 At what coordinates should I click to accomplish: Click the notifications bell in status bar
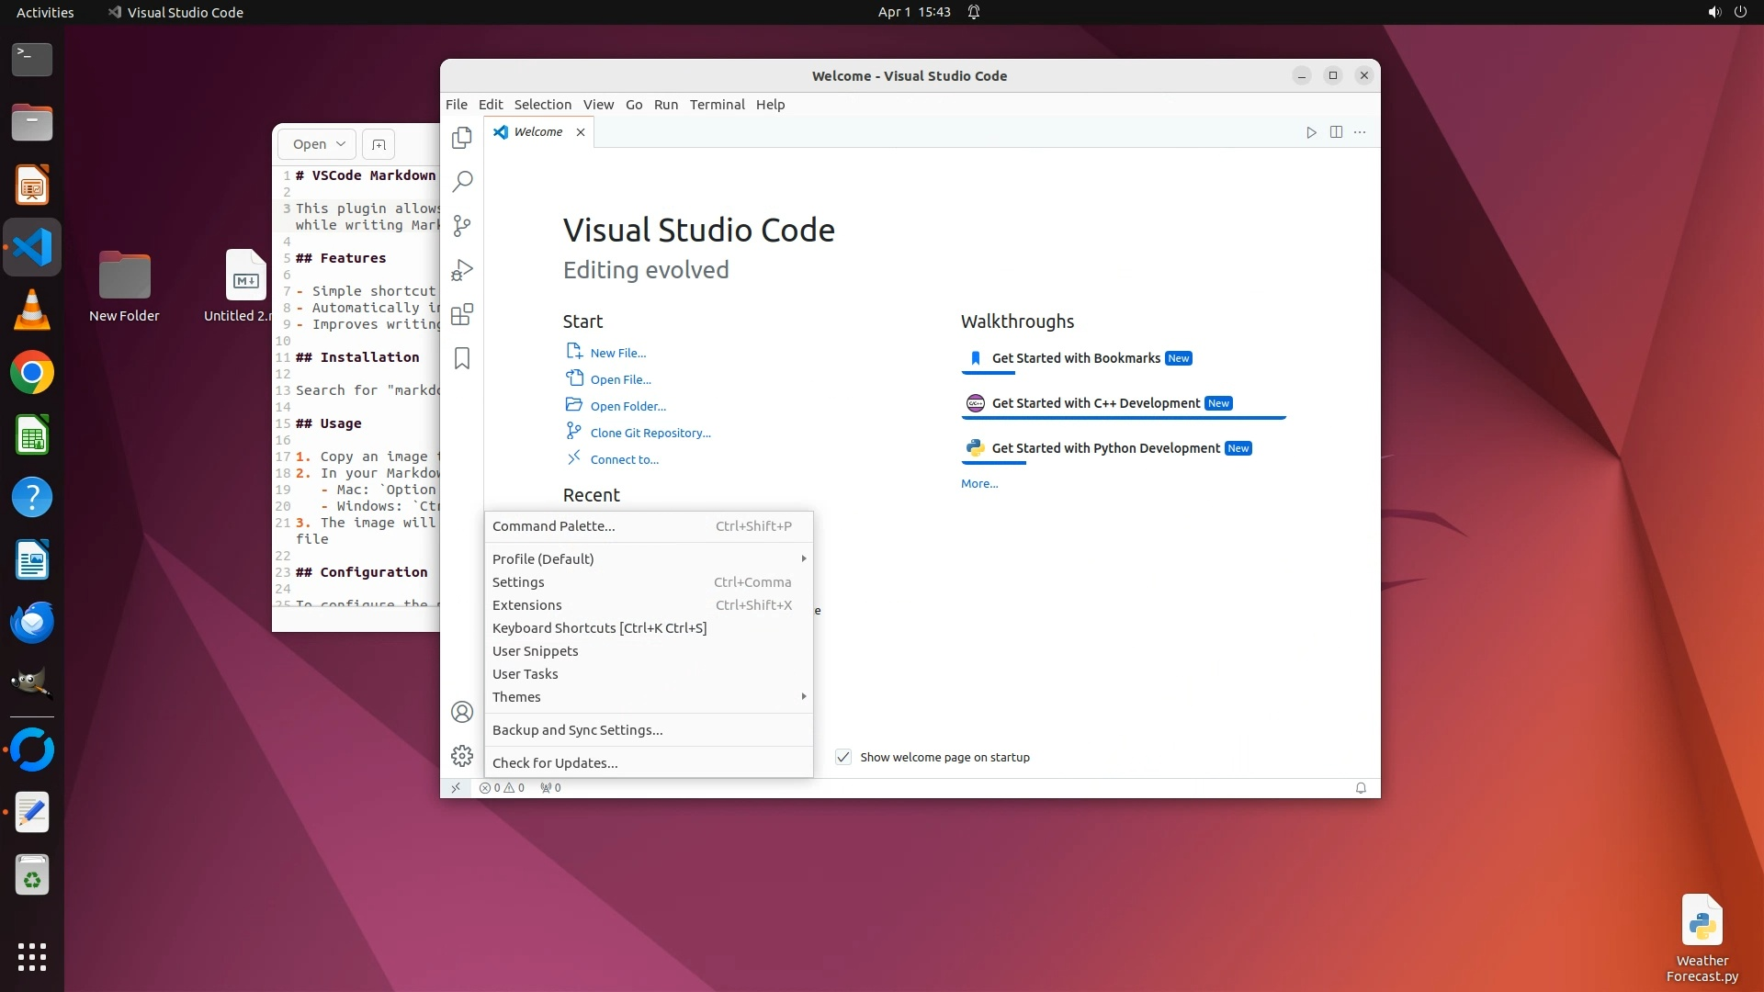(1361, 788)
